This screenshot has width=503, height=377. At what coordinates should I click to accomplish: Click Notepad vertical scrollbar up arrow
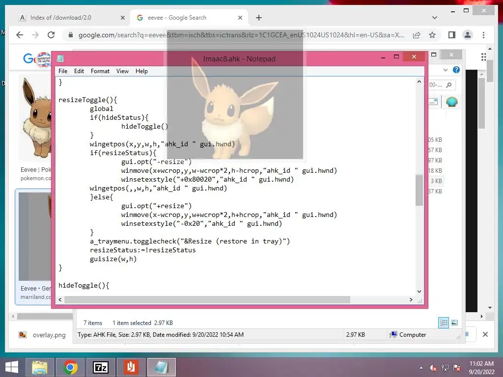tap(419, 82)
